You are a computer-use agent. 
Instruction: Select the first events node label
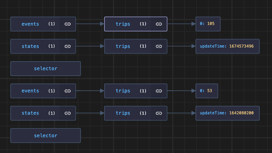pyautogui.click(x=30, y=24)
